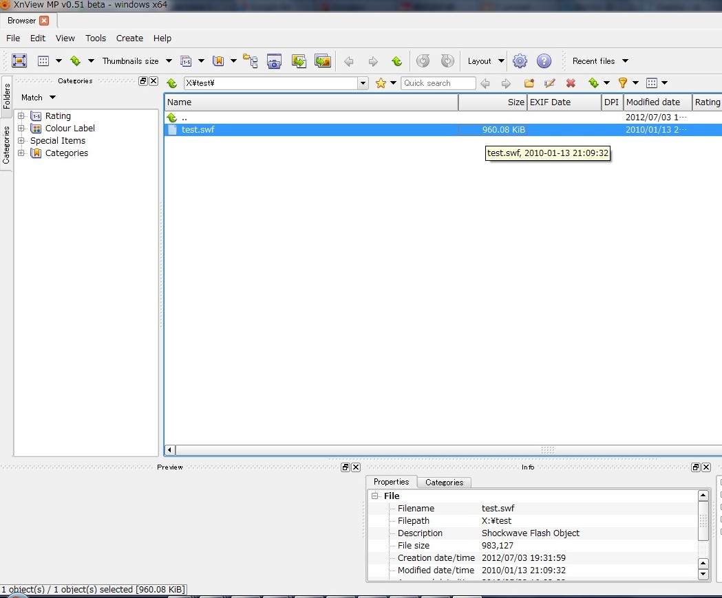Expand the Colour Label tree node
This screenshot has height=598, width=722.
(x=21, y=129)
